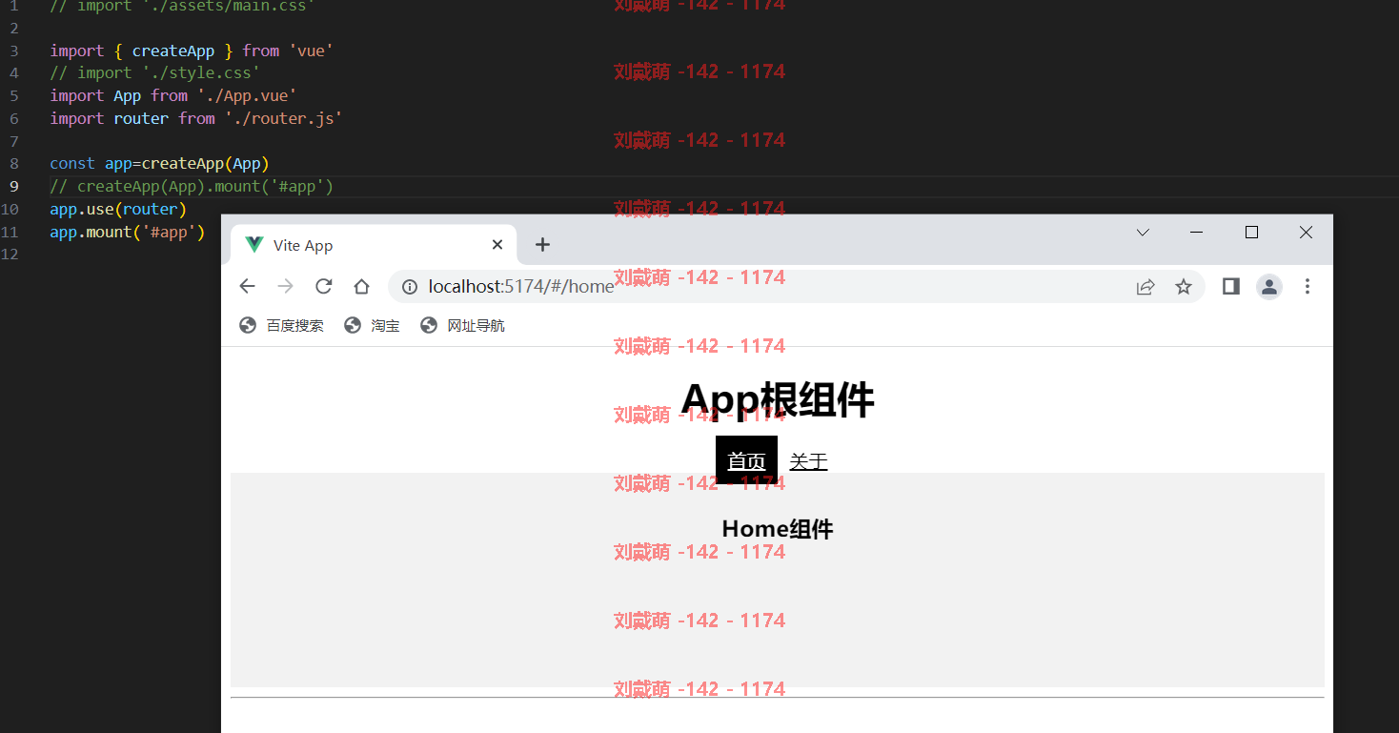Click the site info icon in address bar

click(410, 286)
